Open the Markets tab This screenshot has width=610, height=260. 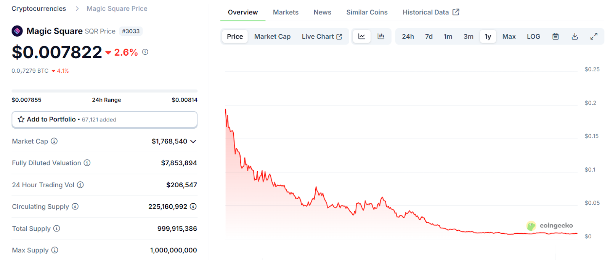pos(286,12)
